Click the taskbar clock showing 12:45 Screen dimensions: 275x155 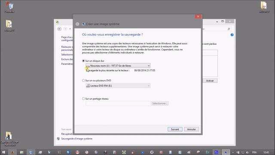(x=266, y=152)
